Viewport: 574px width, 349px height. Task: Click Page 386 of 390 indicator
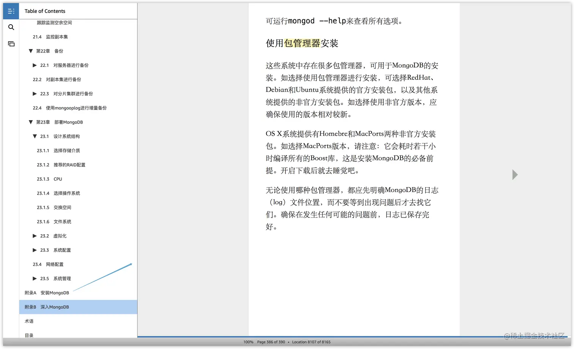pos(271,342)
